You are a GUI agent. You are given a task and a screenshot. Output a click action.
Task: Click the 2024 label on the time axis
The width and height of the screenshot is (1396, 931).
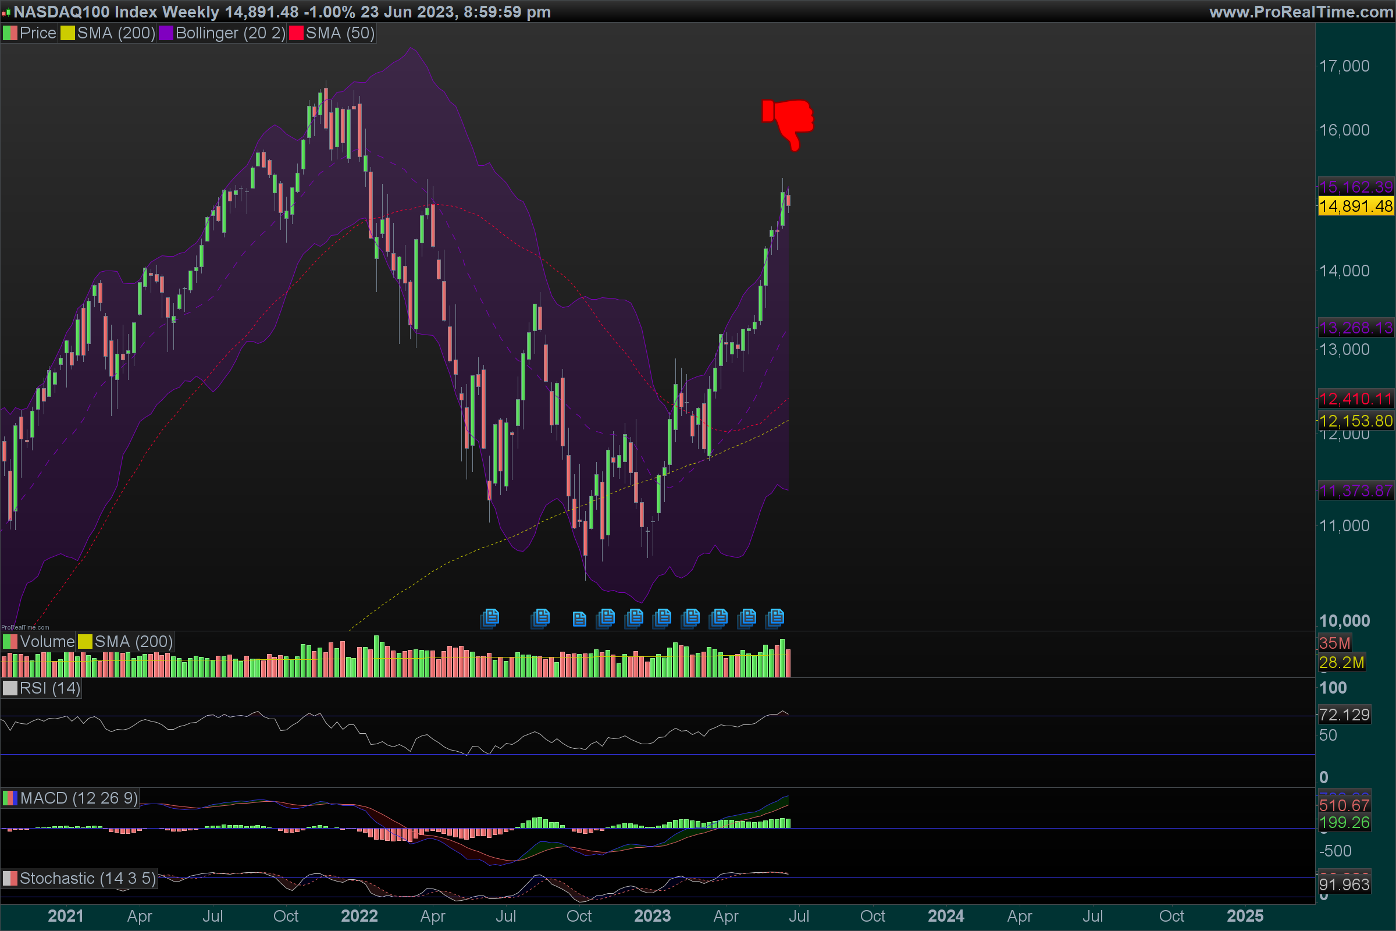(946, 915)
